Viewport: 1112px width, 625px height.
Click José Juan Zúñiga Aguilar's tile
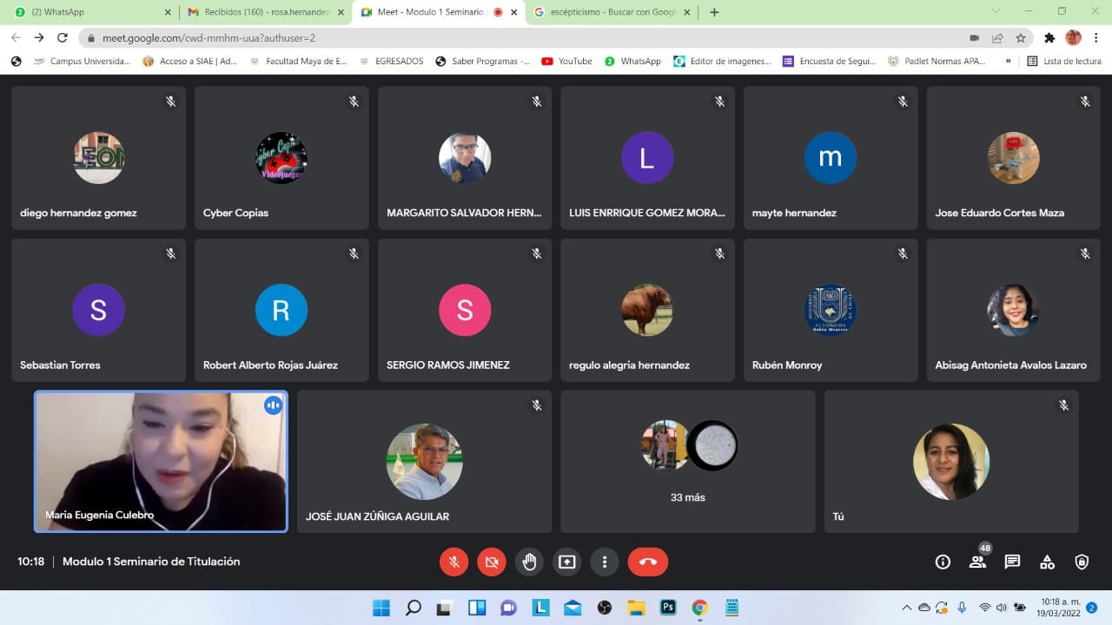424,461
